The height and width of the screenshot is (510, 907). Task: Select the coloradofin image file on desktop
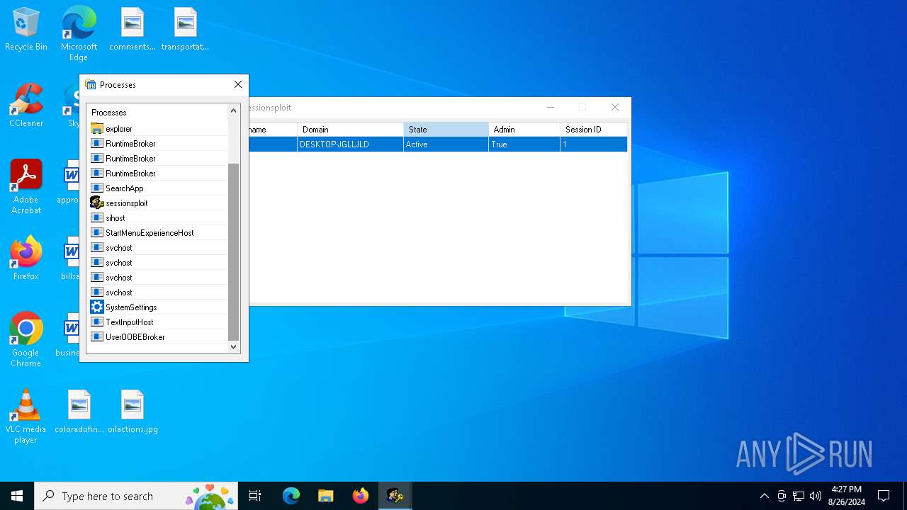pos(79,412)
